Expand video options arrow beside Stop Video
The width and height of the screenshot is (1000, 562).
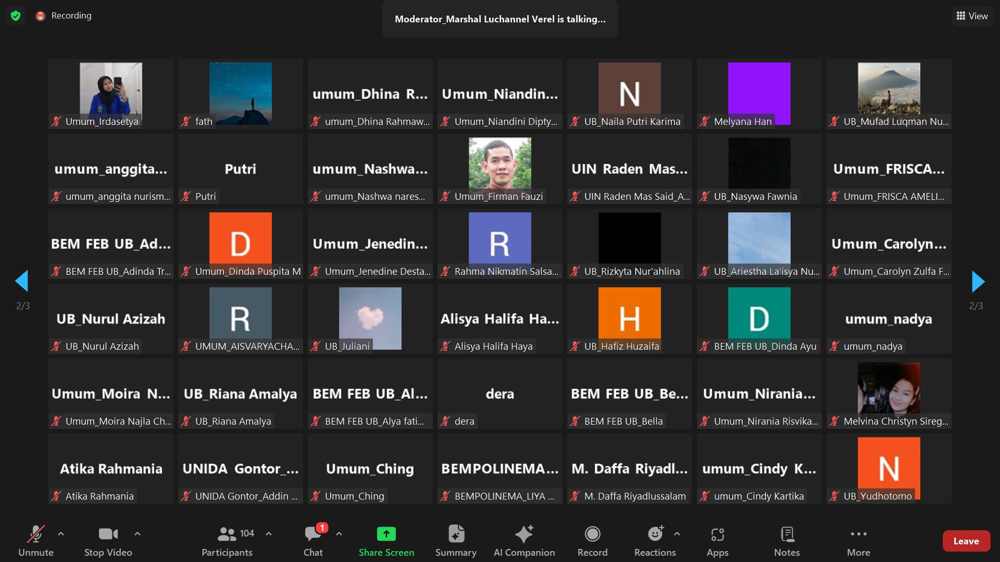click(137, 534)
